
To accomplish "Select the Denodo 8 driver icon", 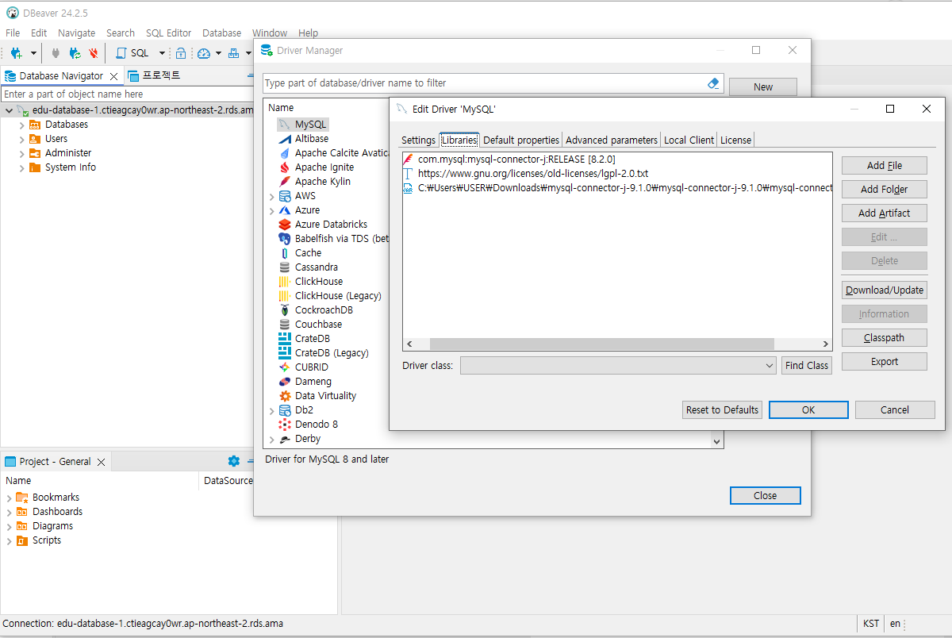I will (x=285, y=425).
